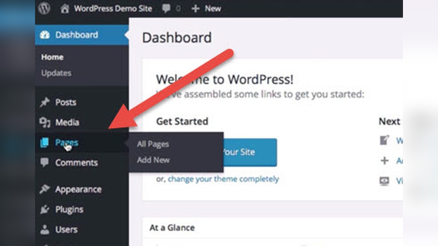
Task: Select Dashboard in the sidebar
Action: coord(81,35)
